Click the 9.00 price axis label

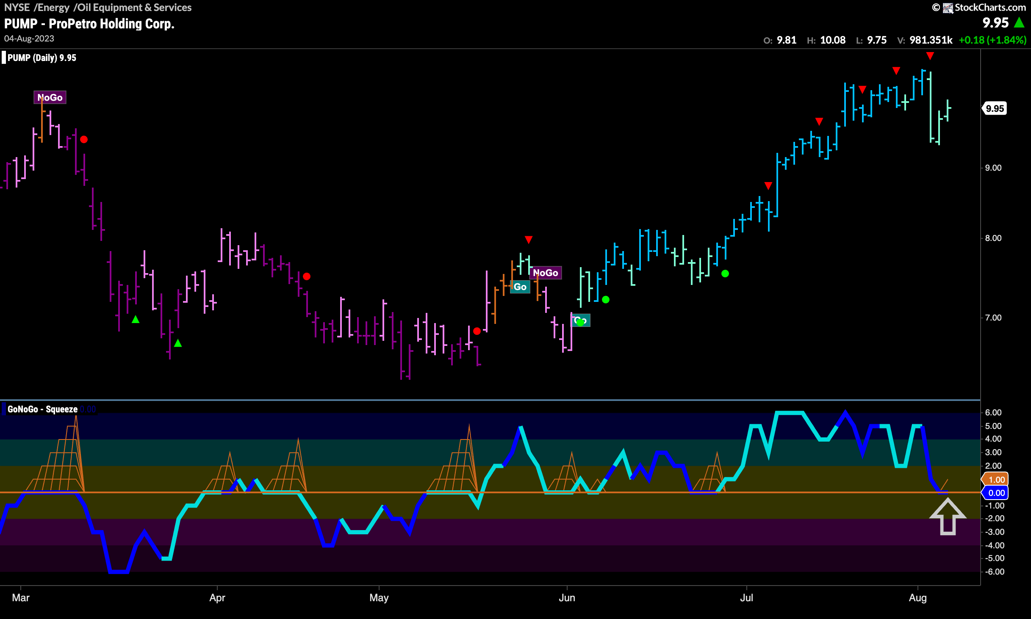(x=993, y=168)
